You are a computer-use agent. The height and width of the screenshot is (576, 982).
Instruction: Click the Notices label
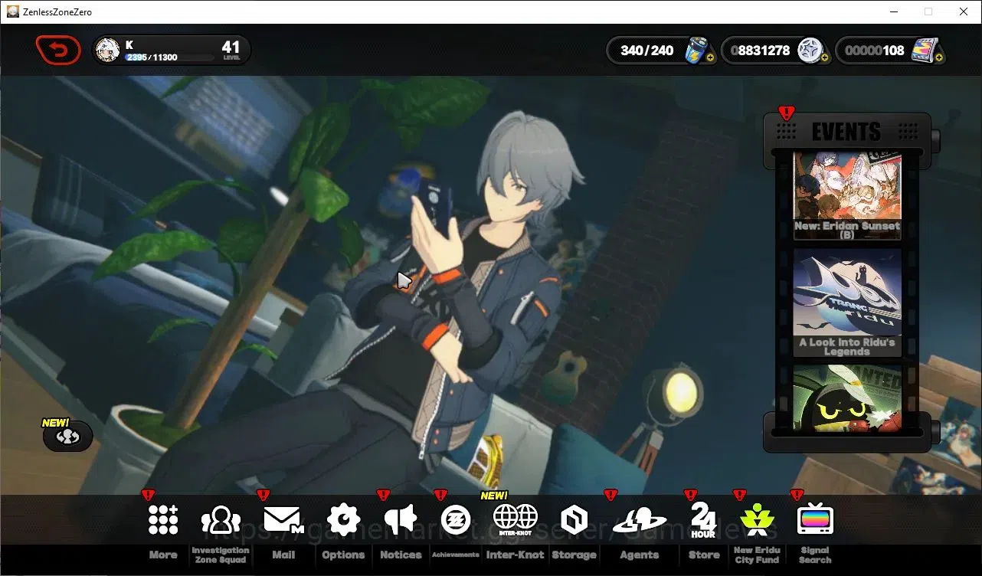401,555
